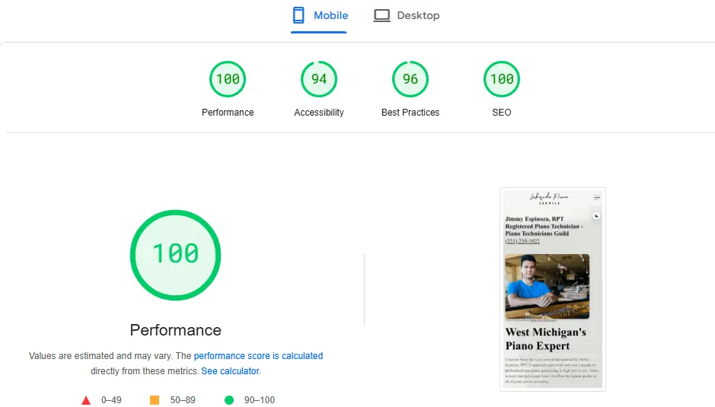
Task: Click 'Values are estimated and may vary' text
Action: click(x=101, y=356)
